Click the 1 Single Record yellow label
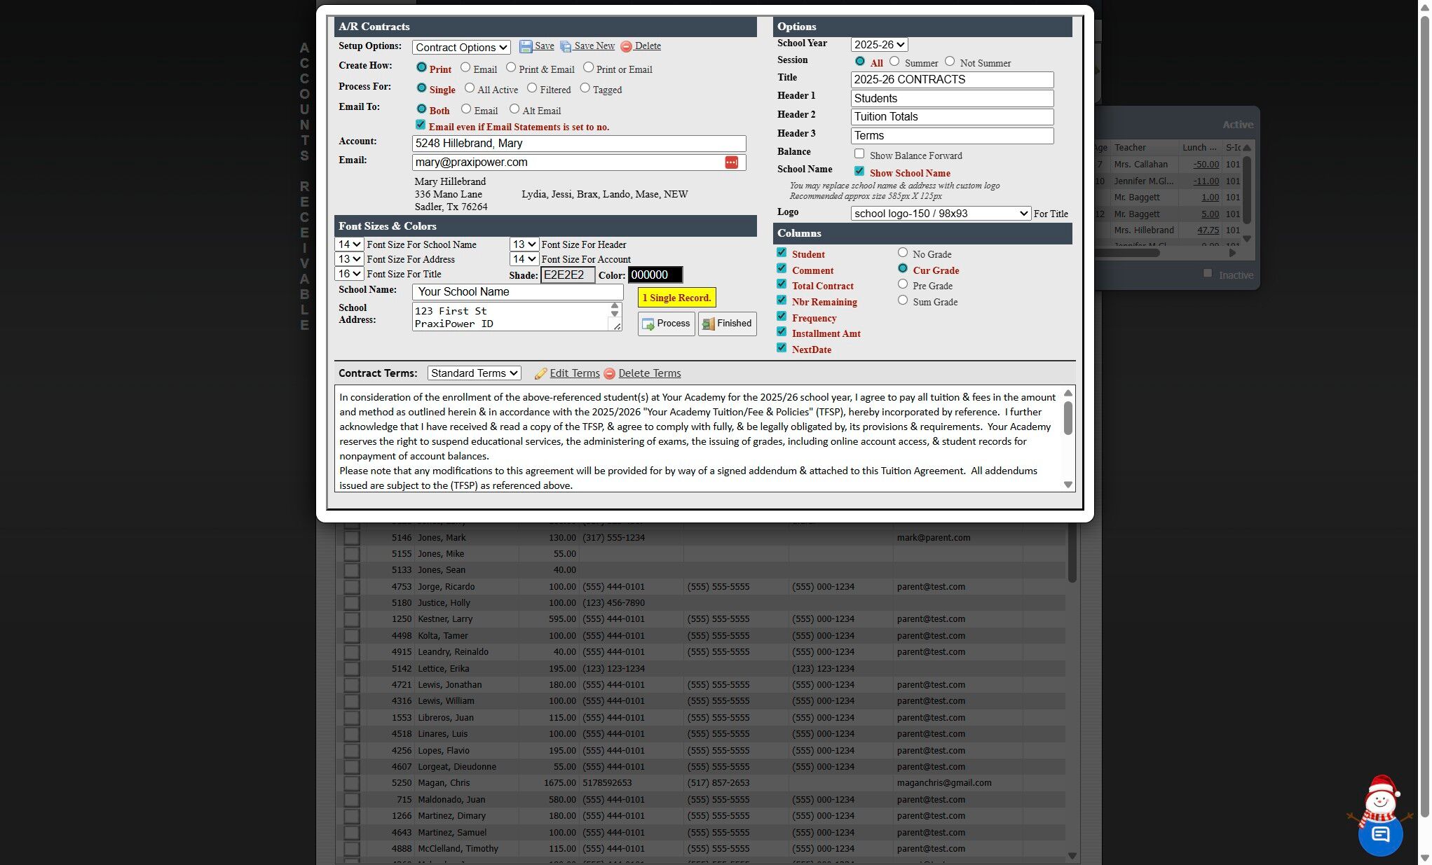The image size is (1432, 865). point(676,298)
